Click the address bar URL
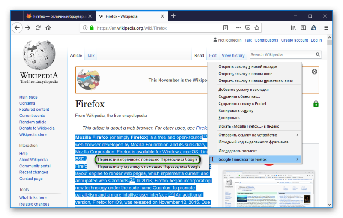Screen dimensions: 343x218 (132, 28)
